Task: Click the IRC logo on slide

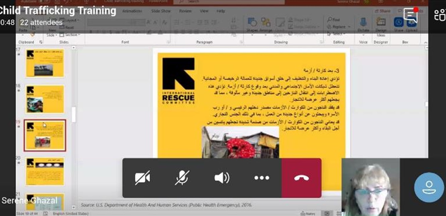Action: pyautogui.click(x=178, y=80)
